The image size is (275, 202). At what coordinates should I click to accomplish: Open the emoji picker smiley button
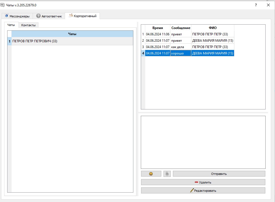[151, 174]
